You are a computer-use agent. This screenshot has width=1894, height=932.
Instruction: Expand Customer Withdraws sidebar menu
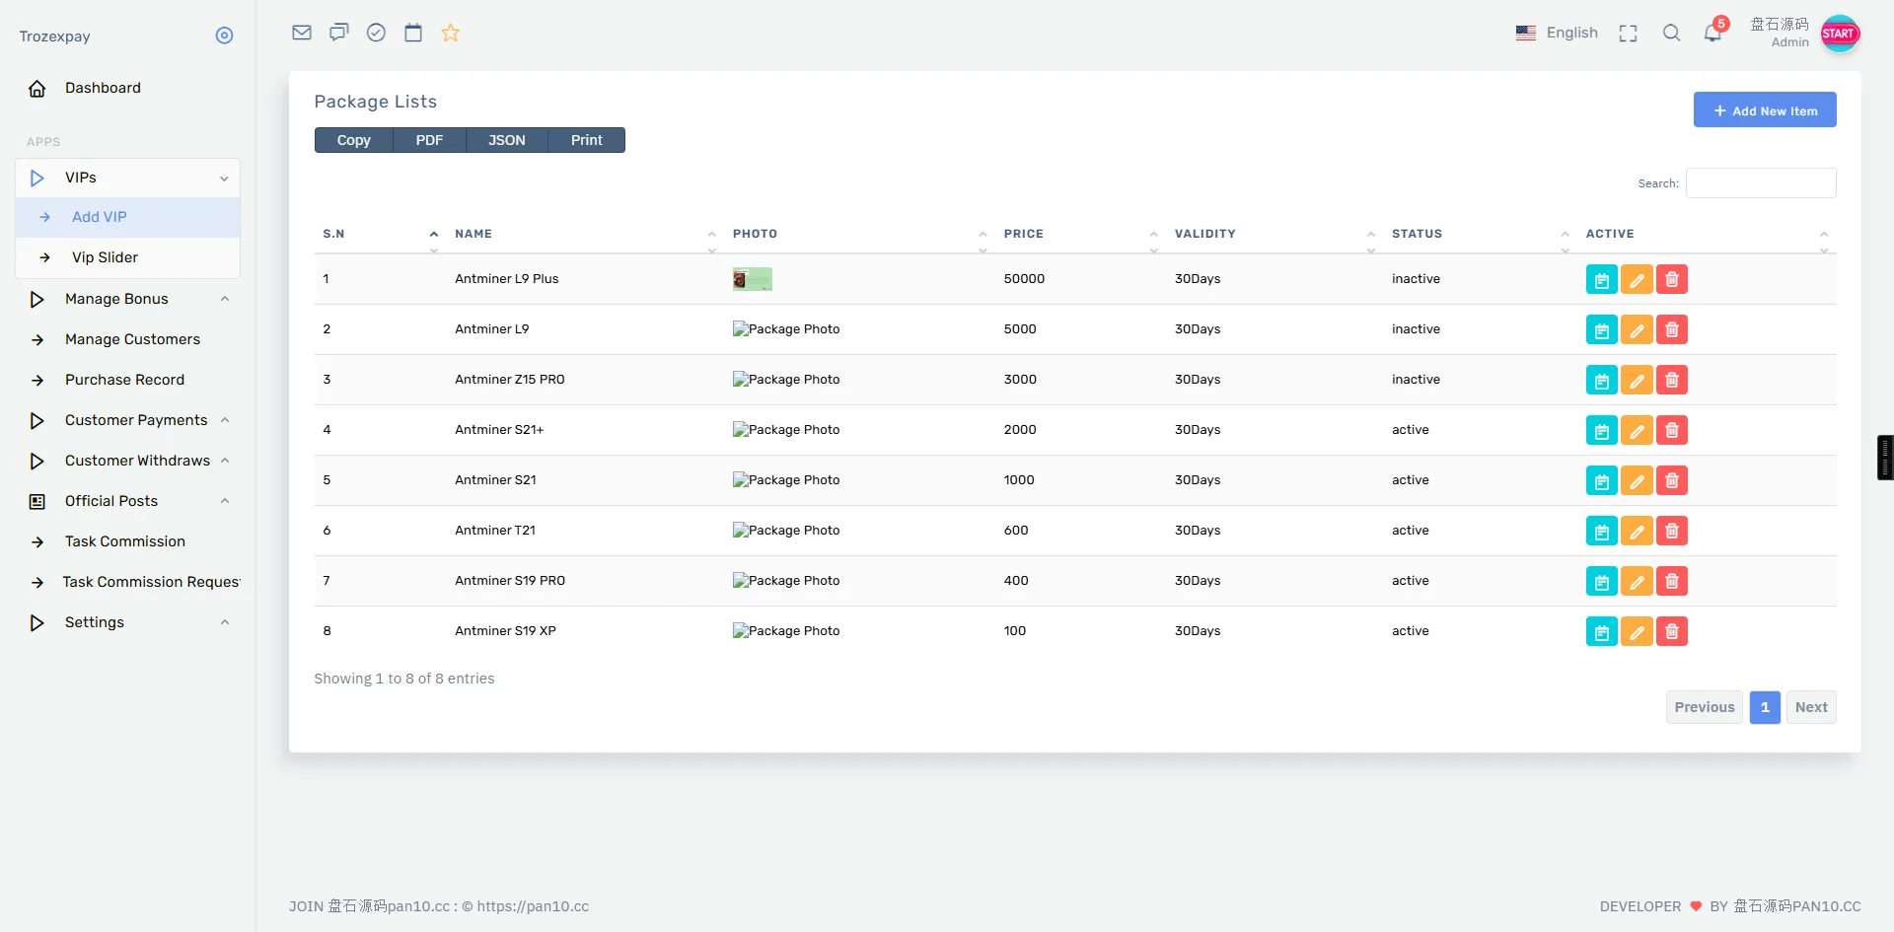(x=128, y=461)
